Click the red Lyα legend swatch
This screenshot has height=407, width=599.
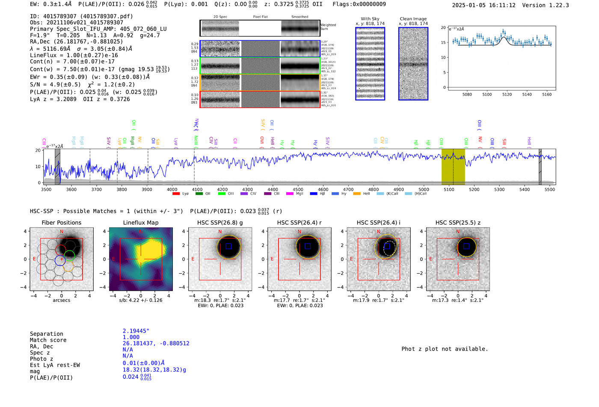(176, 194)
